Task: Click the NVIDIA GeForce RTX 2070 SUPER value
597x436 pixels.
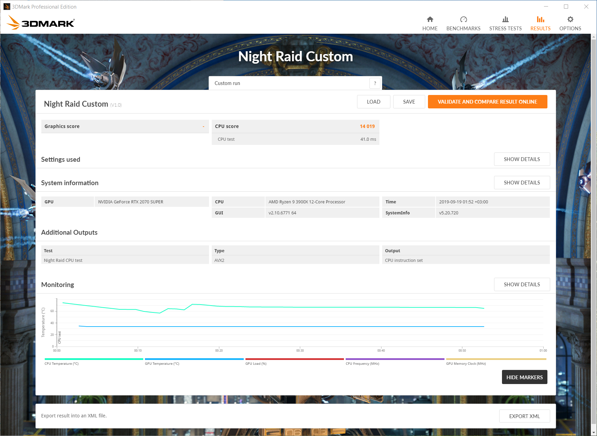Action: coord(130,202)
